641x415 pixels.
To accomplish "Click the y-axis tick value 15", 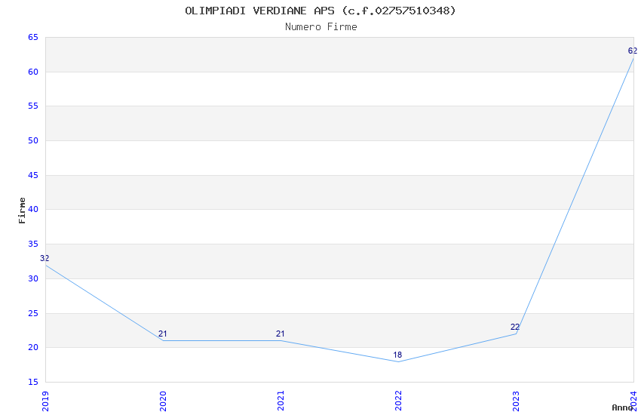I will coord(33,383).
